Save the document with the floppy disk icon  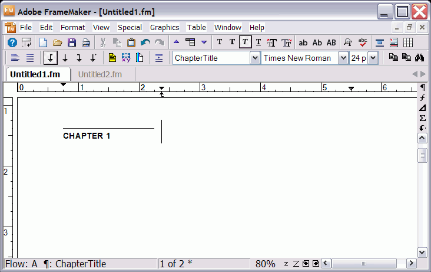pos(72,42)
